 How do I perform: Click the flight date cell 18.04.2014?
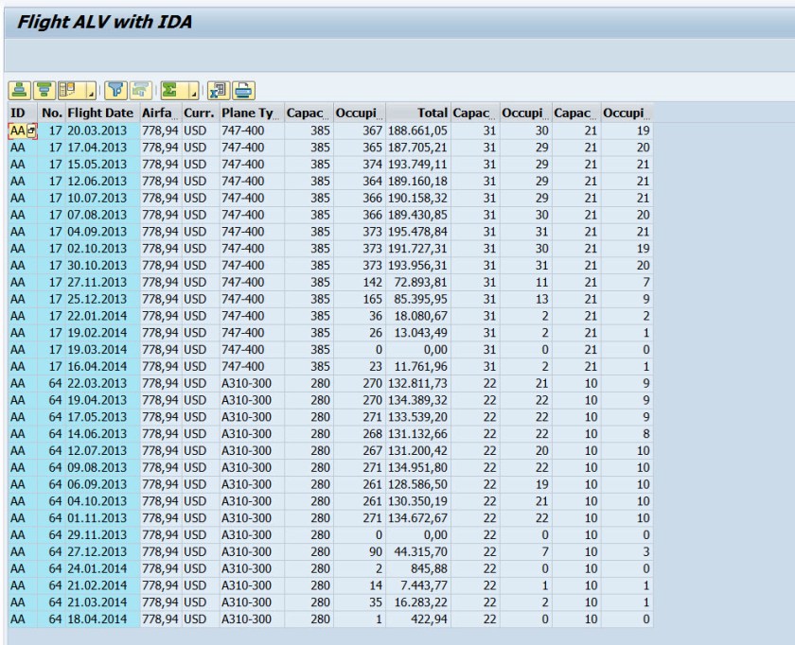(100, 619)
